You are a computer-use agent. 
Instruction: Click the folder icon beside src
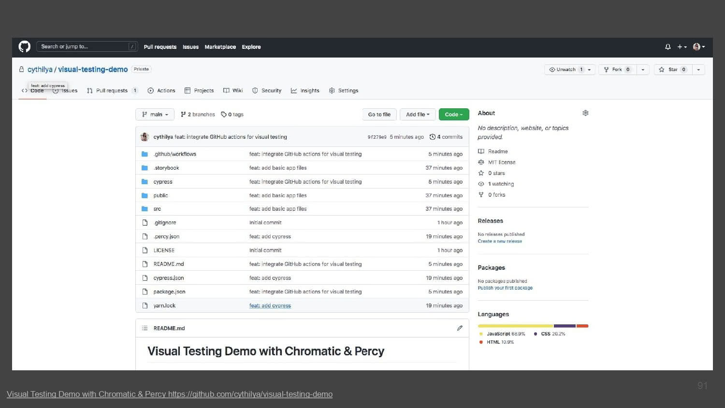tap(145, 209)
